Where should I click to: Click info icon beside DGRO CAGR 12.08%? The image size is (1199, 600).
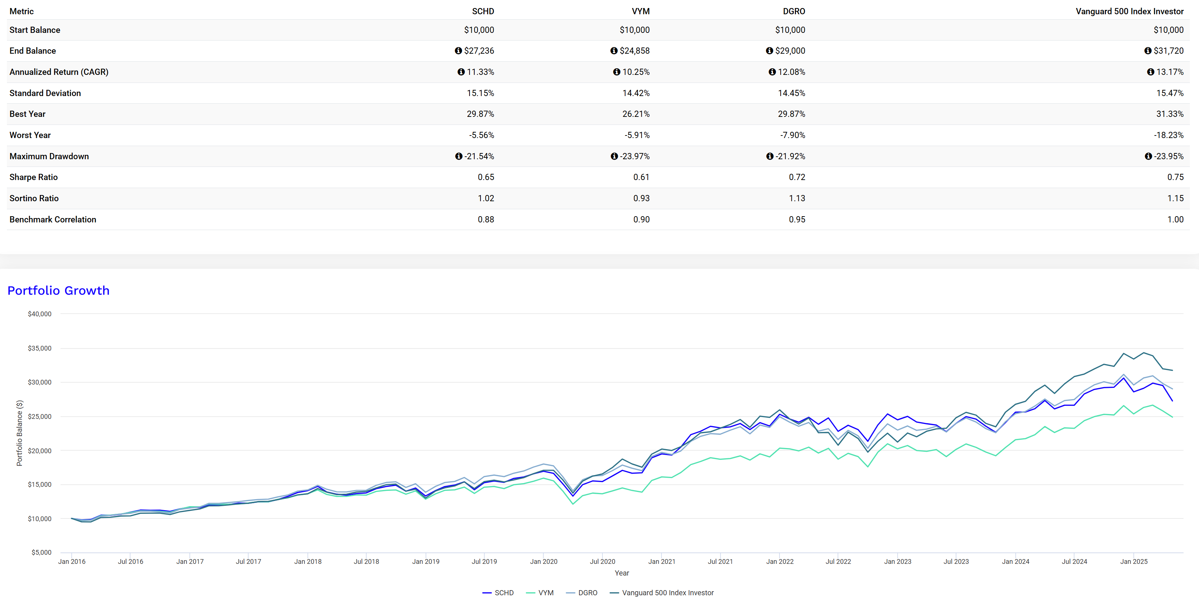point(772,72)
